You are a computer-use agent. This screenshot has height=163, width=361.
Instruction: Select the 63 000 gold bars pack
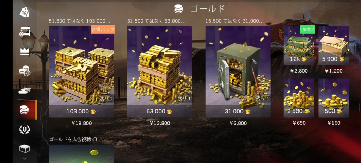coord(160,72)
